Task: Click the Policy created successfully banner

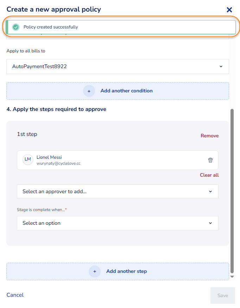Action: click(121, 27)
